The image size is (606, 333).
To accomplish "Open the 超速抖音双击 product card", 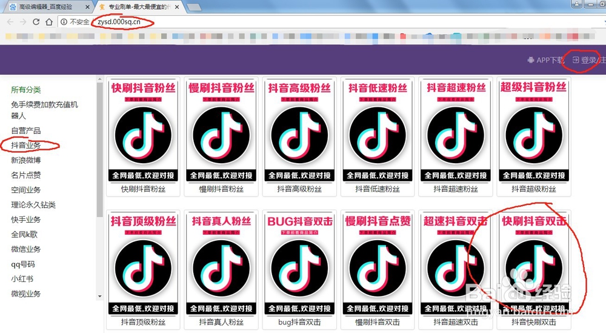I will click(455, 269).
